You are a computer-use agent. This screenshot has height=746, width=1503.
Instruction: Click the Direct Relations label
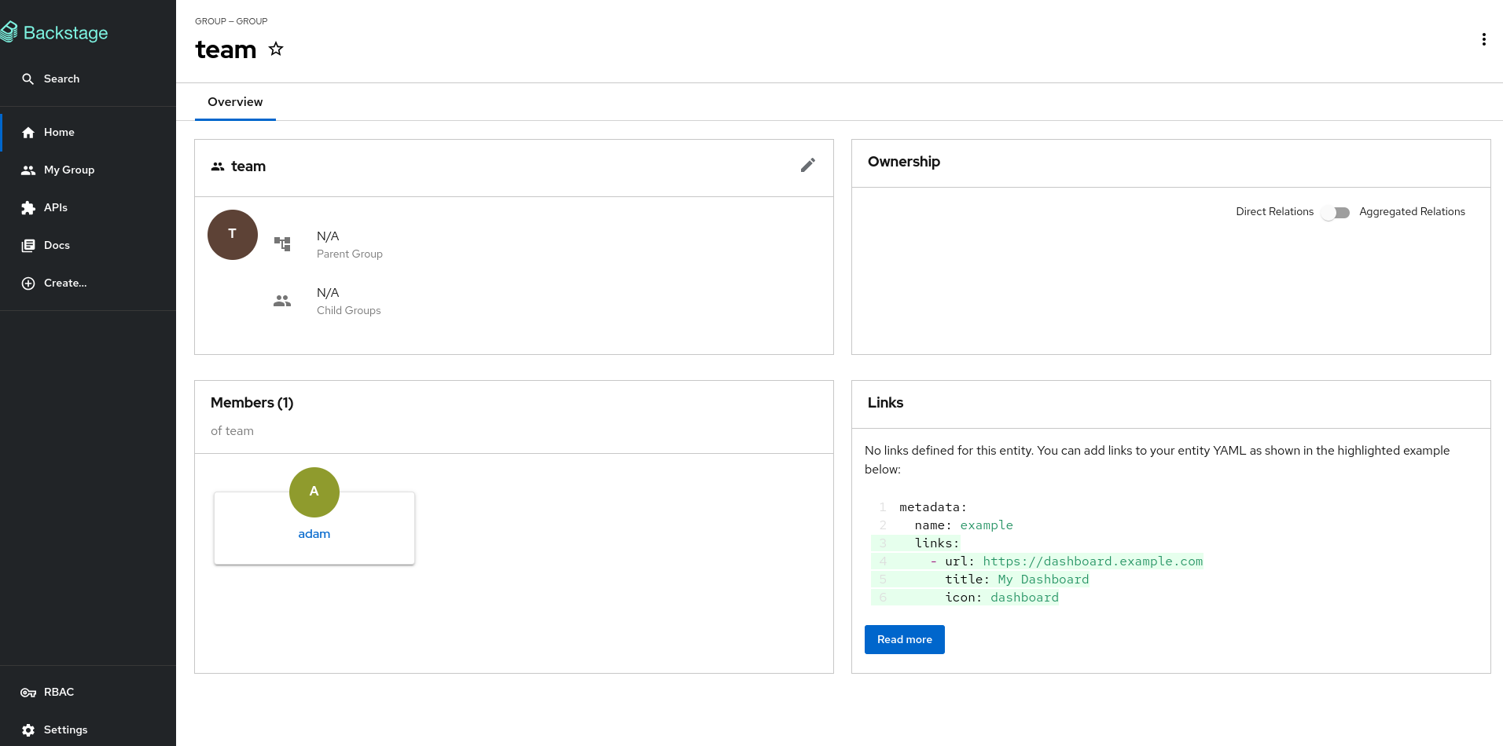[x=1274, y=212]
